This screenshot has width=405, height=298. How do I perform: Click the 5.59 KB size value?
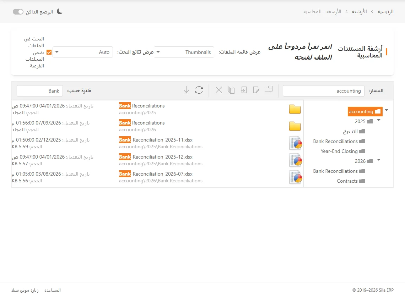coord(20,147)
